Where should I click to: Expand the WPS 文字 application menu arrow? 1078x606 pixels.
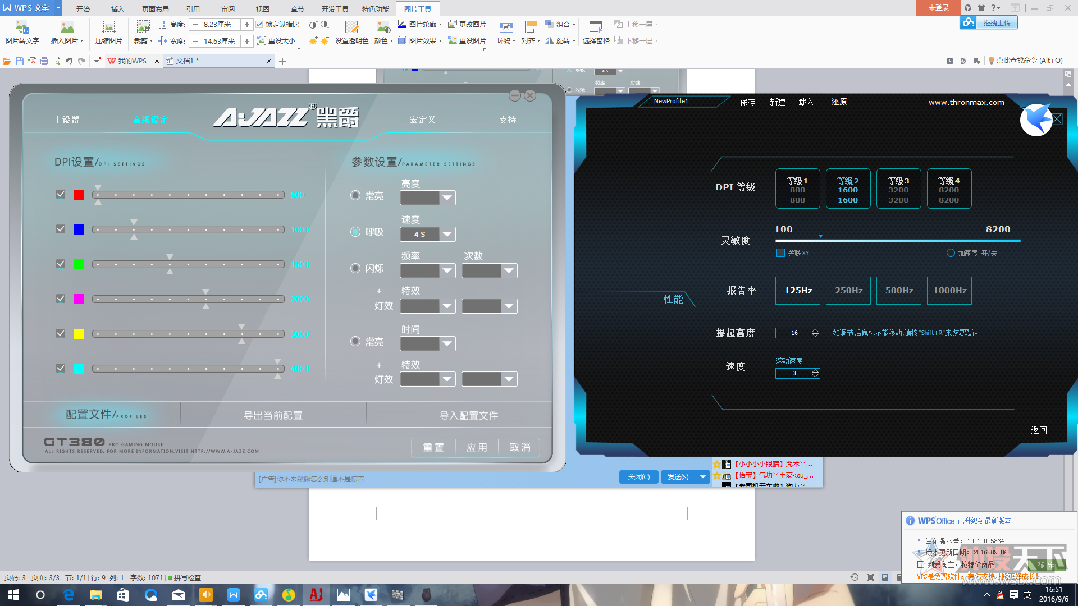point(58,8)
